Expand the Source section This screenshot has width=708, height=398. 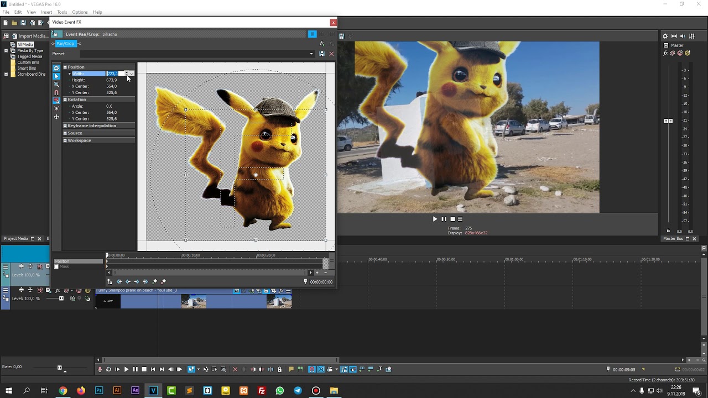tap(65, 133)
